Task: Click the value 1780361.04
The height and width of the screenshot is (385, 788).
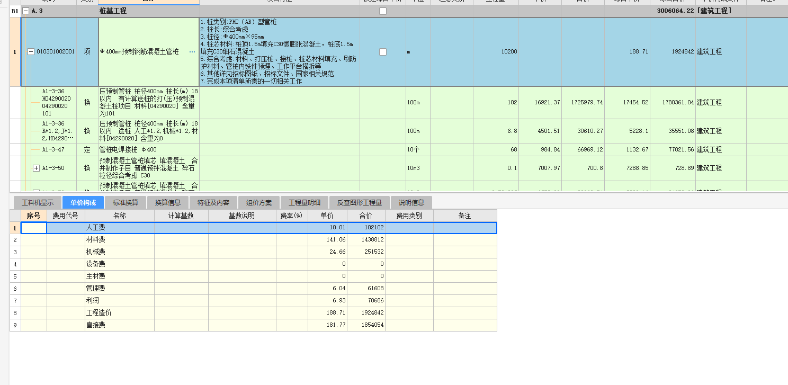Action: tap(678, 103)
